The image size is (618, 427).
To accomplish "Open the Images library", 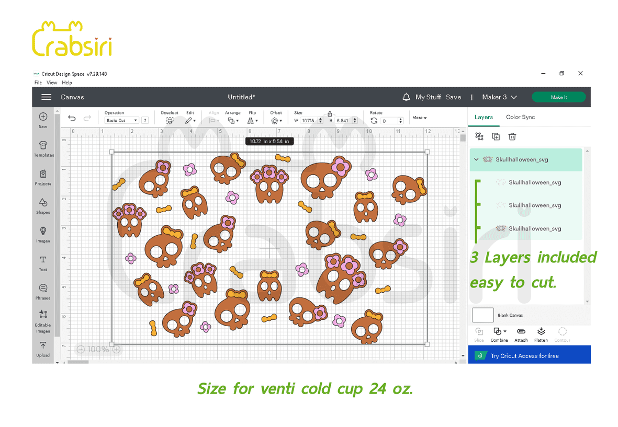I will pyautogui.click(x=43, y=233).
